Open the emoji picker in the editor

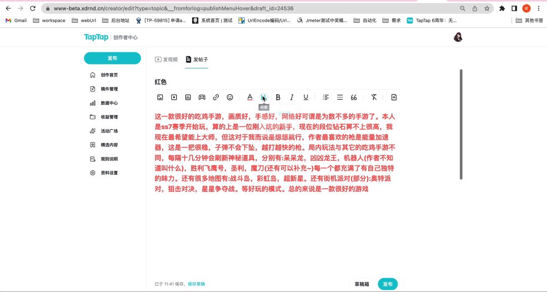click(229, 97)
